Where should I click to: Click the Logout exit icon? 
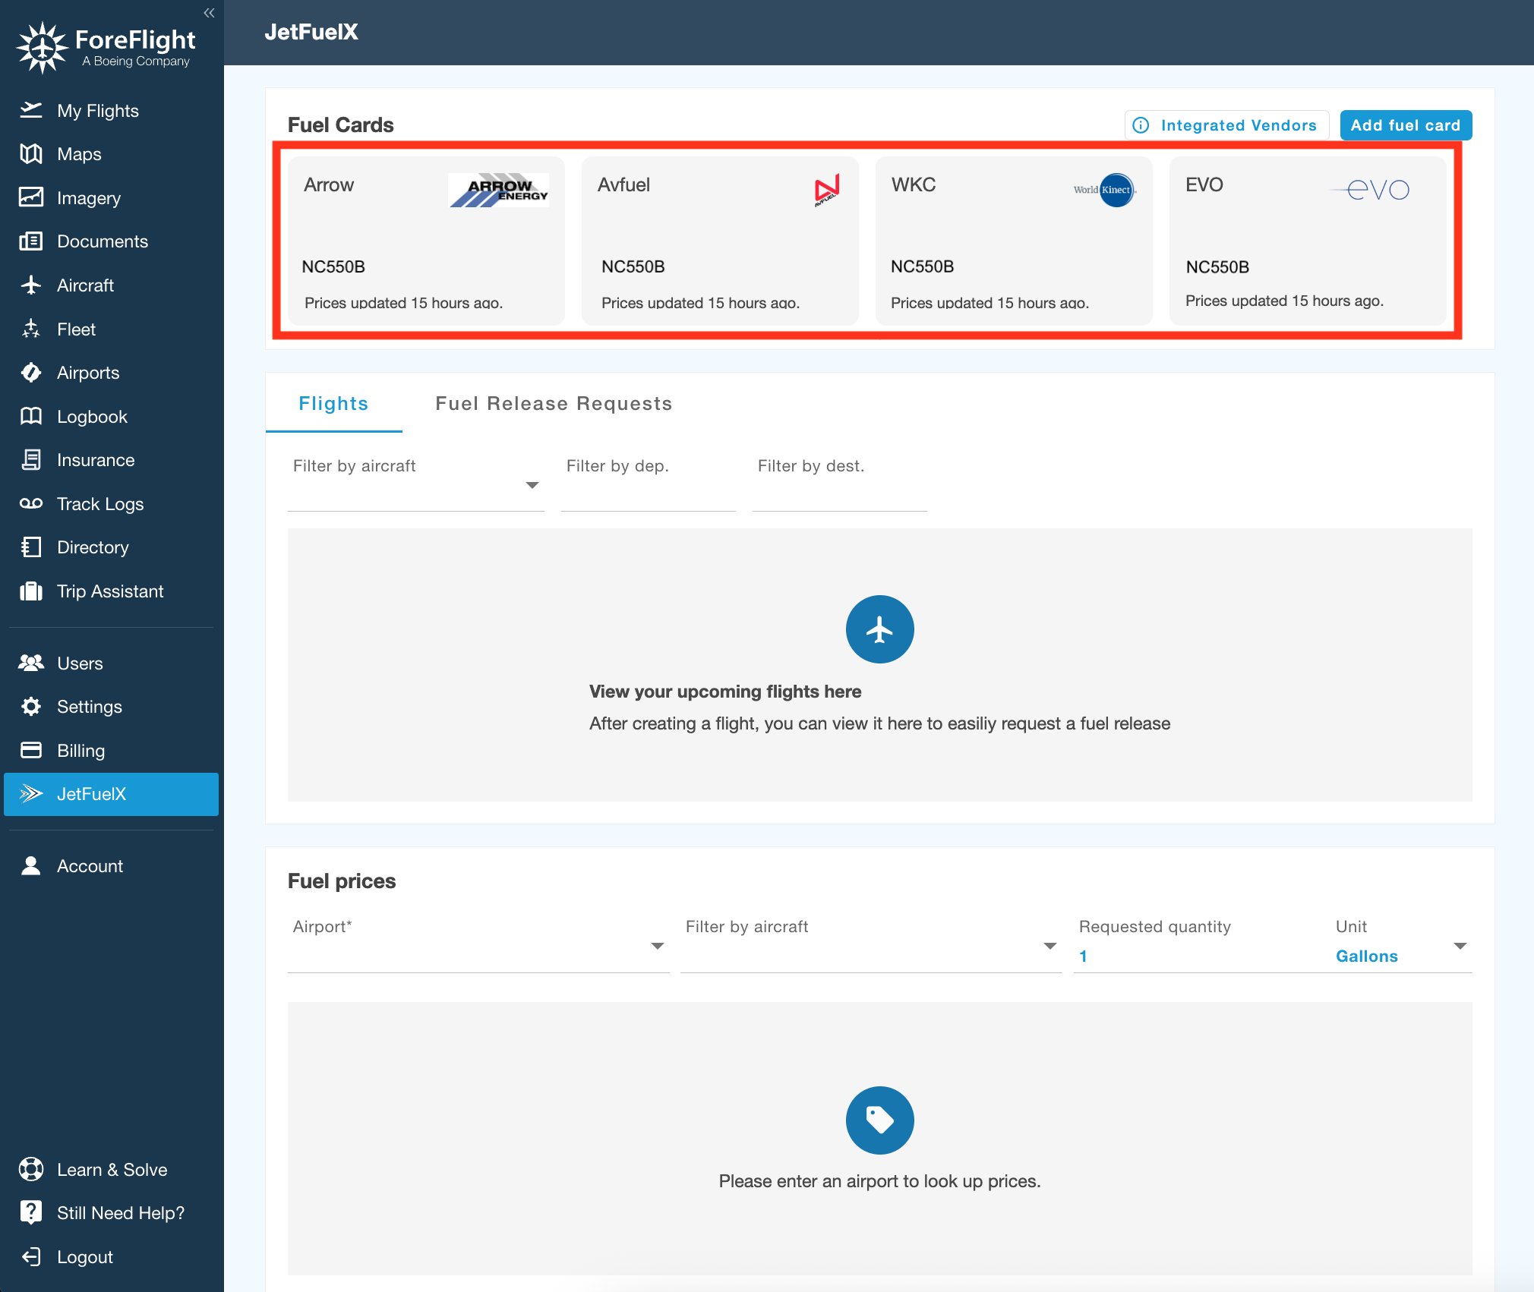coord(31,1256)
